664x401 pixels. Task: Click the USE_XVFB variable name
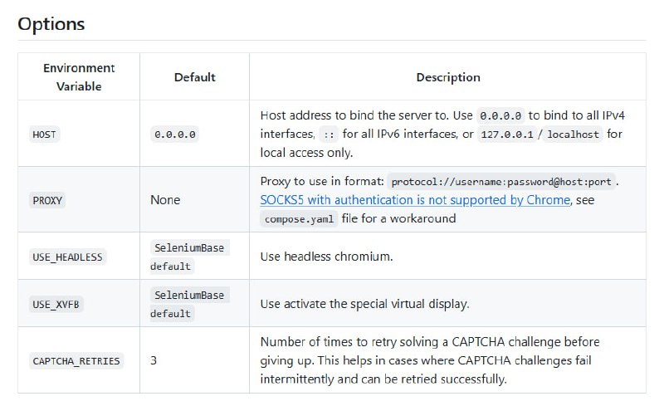click(58, 305)
